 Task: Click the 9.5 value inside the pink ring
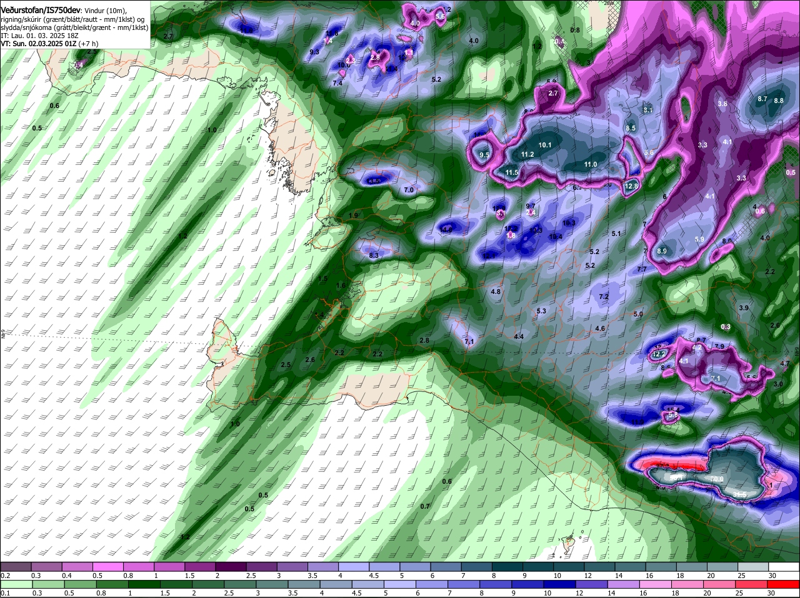(x=484, y=155)
